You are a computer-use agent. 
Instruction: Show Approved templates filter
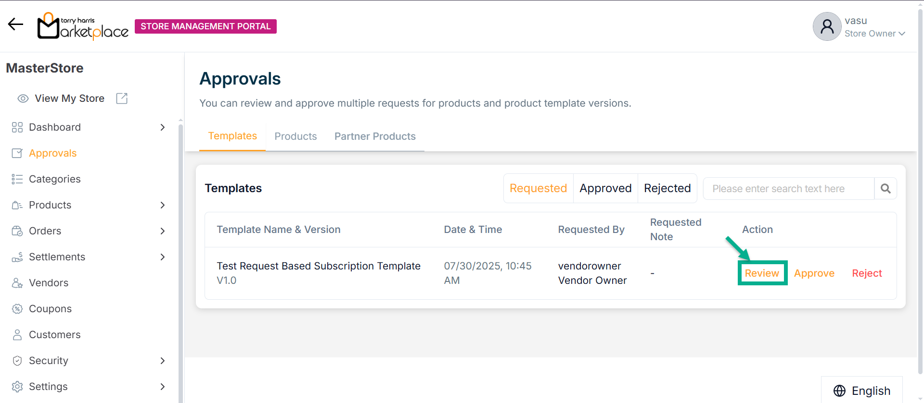click(x=605, y=188)
